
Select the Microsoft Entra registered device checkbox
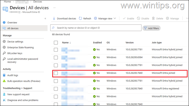pos(56,89)
